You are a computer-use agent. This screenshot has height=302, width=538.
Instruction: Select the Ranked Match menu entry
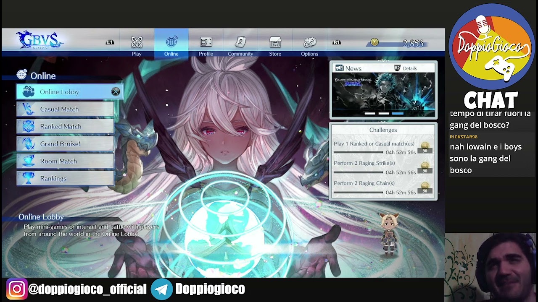click(65, 126)
